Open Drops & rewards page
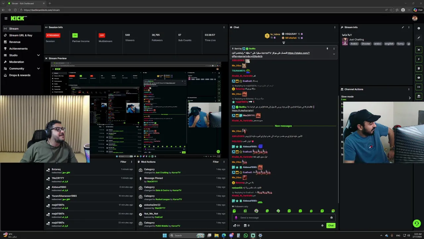The height and width of the screenshot is (239, 424). point(22,75)
